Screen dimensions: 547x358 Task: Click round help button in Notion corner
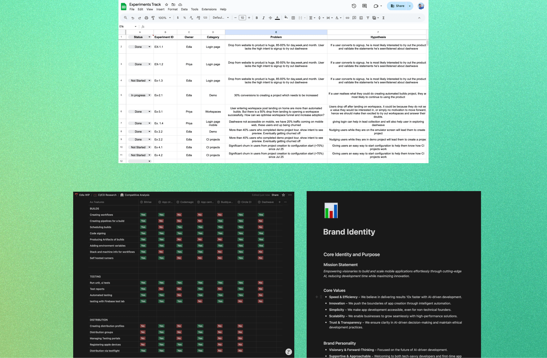click(289, 351)
